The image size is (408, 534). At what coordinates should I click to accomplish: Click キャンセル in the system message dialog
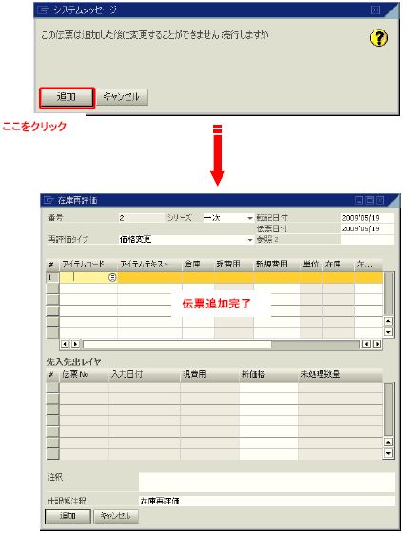(x=122, y=97)
